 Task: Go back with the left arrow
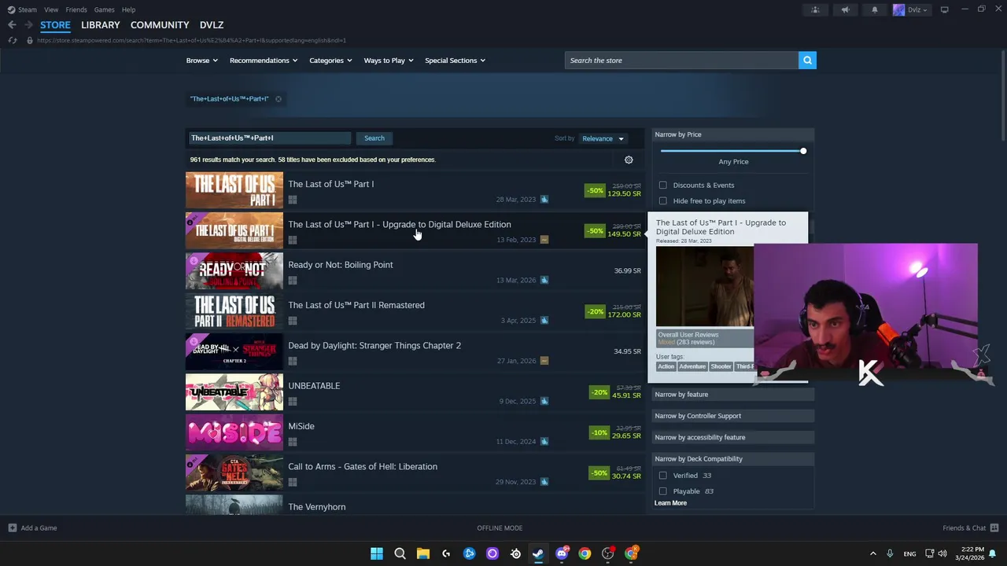point(12,25)
